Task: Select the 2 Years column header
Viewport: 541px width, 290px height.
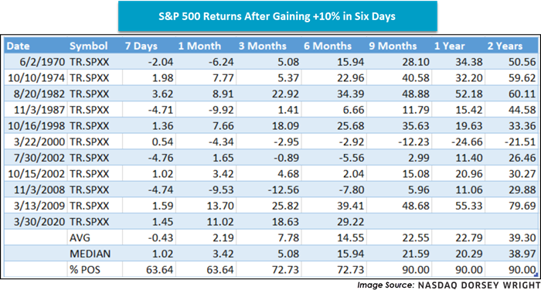Action: (x=505, y=46)
